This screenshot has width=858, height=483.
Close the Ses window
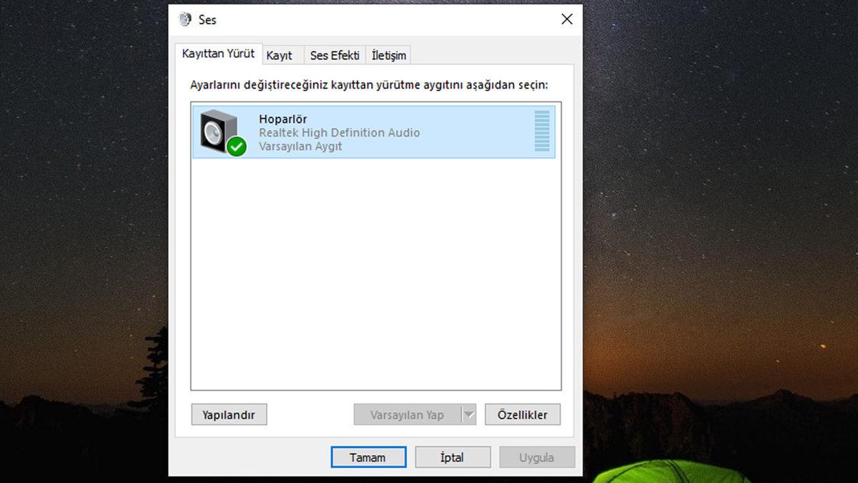(566, 19)
